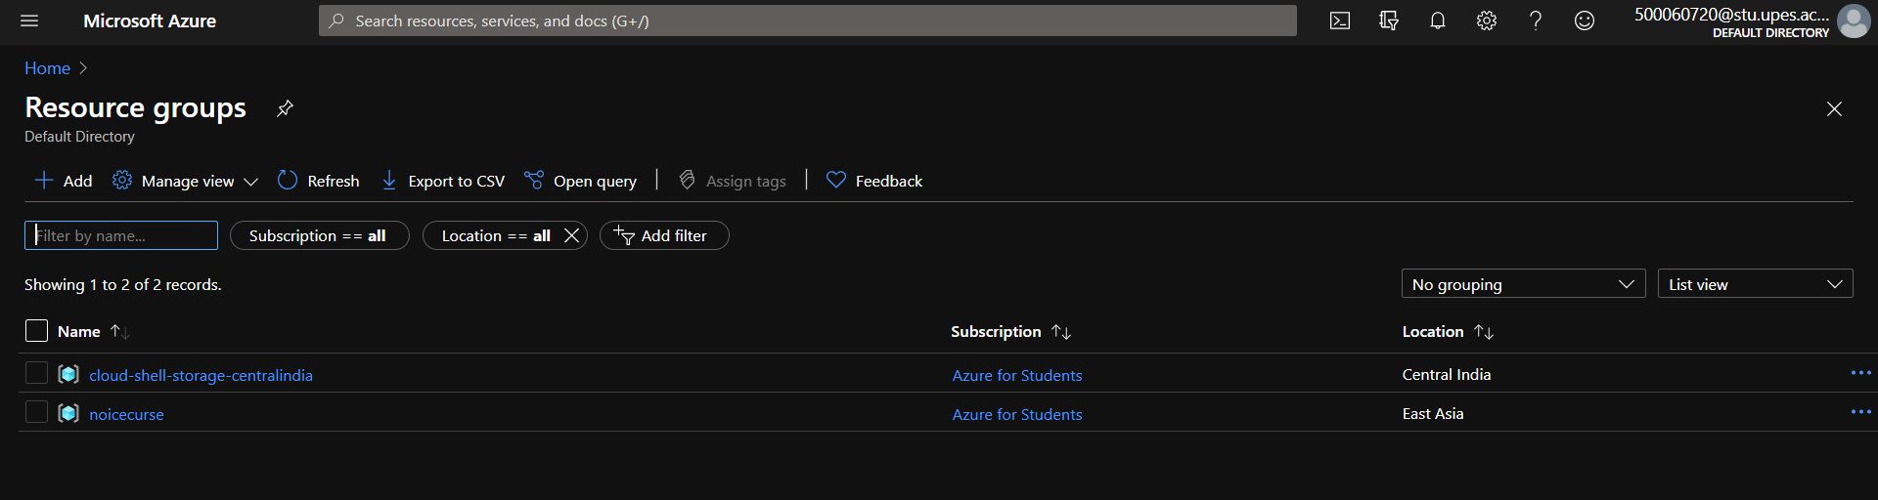This screenshot has width=1878, height=500.
Task: Click Microsoft Azure logo text
Action: [x=150, y=21]
